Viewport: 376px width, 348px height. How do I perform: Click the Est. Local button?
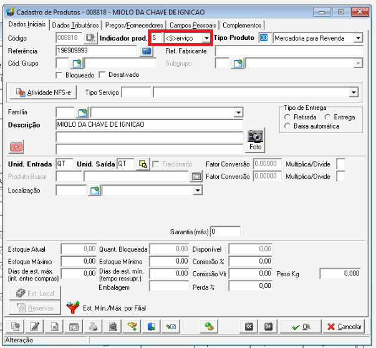35,293
